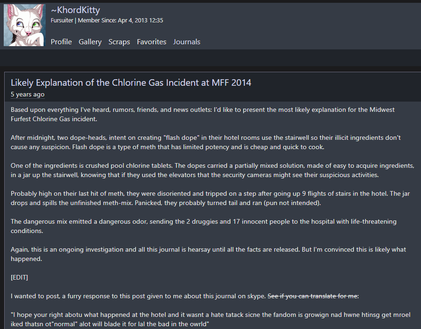Click the paragraph starting "Probably high"

[x=210, y=198]
